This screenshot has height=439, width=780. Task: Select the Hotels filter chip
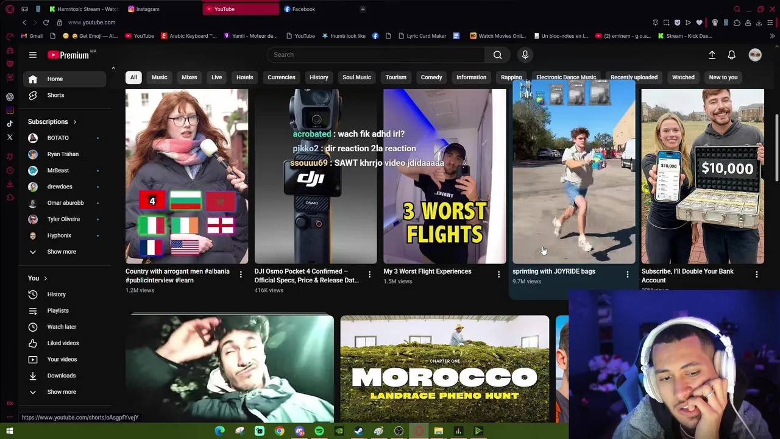point(244,77)
